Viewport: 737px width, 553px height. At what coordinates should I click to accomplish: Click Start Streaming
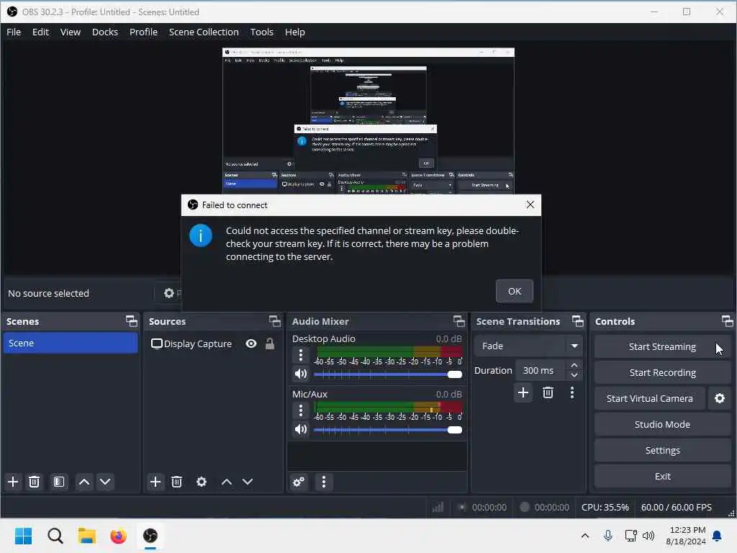(x=662, y=346)
